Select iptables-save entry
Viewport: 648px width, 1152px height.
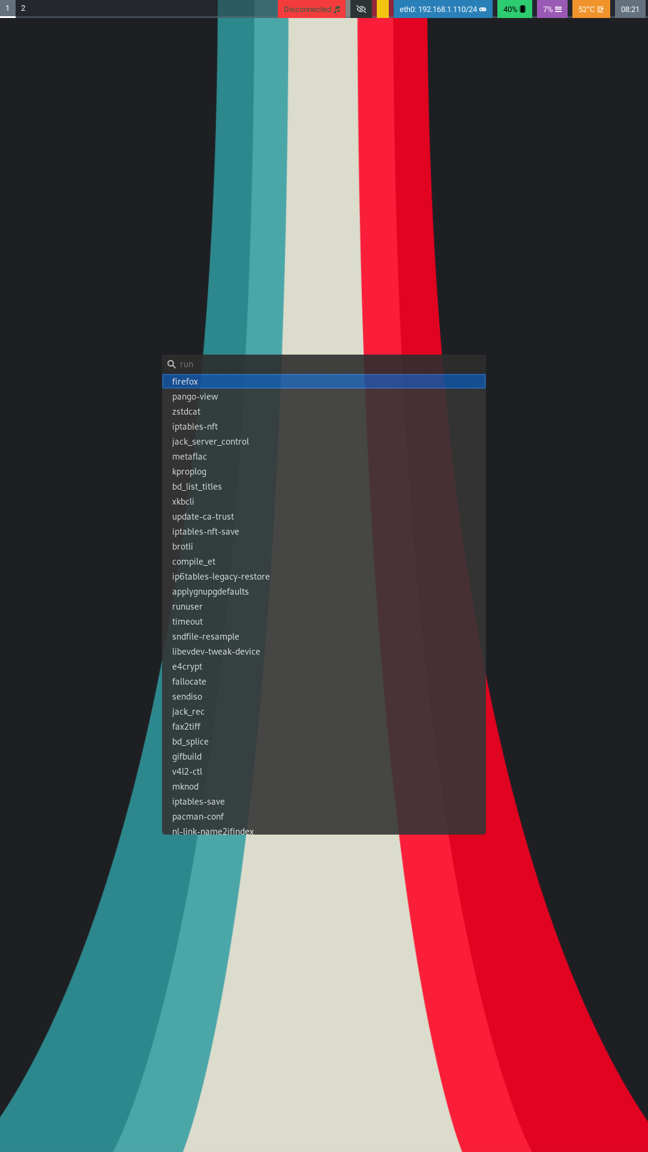(324, 802)
